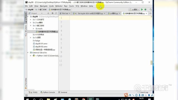Click the taskbar search circle icon

click(34, 99)
